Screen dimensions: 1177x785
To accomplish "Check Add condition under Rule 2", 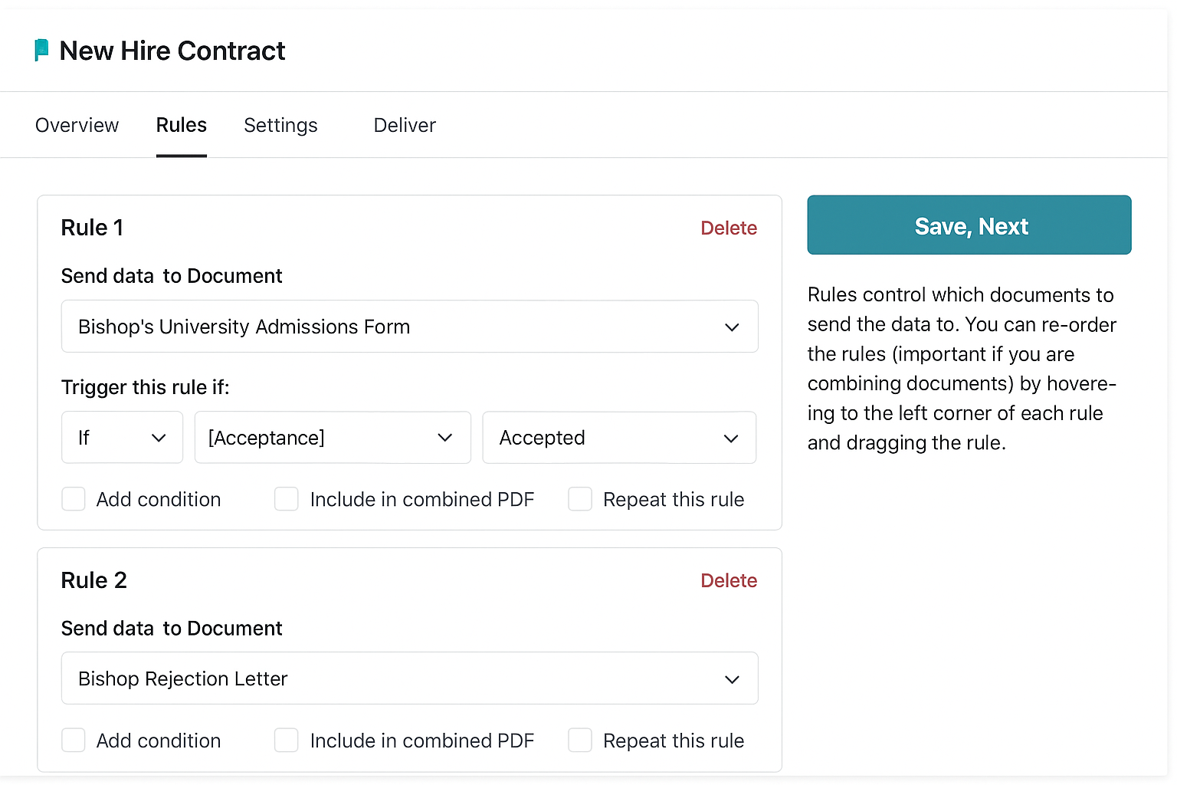I will point(73,741).
